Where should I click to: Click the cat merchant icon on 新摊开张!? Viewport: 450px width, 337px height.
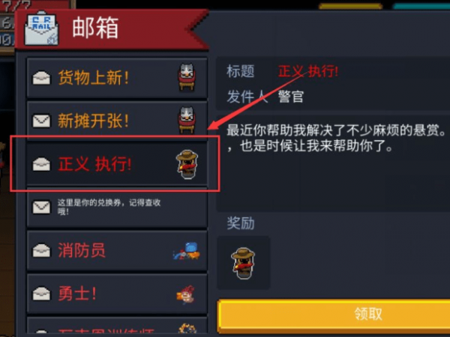[187, 120]
